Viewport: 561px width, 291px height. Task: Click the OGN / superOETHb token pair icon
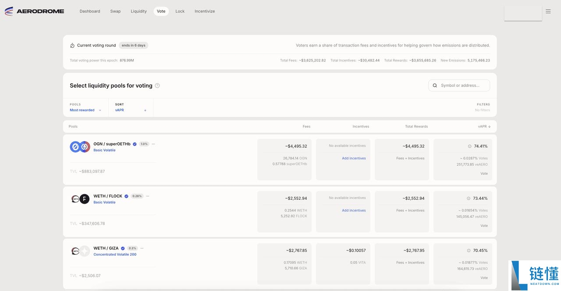pos(80,147)
